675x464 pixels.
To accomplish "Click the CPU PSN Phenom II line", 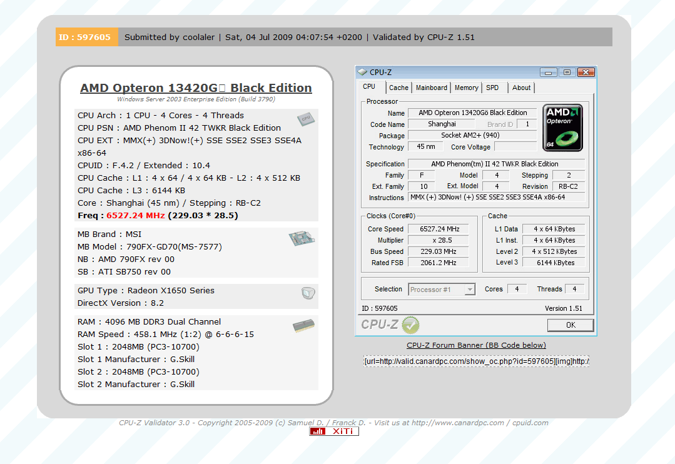I will [x=179, y=128].
